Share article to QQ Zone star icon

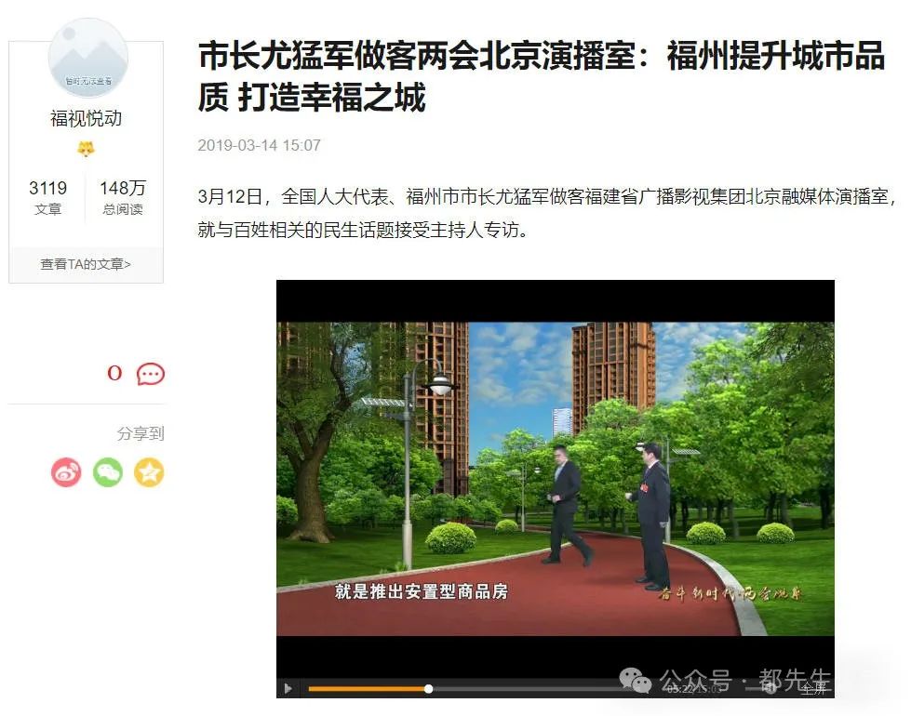click(149, 472)
